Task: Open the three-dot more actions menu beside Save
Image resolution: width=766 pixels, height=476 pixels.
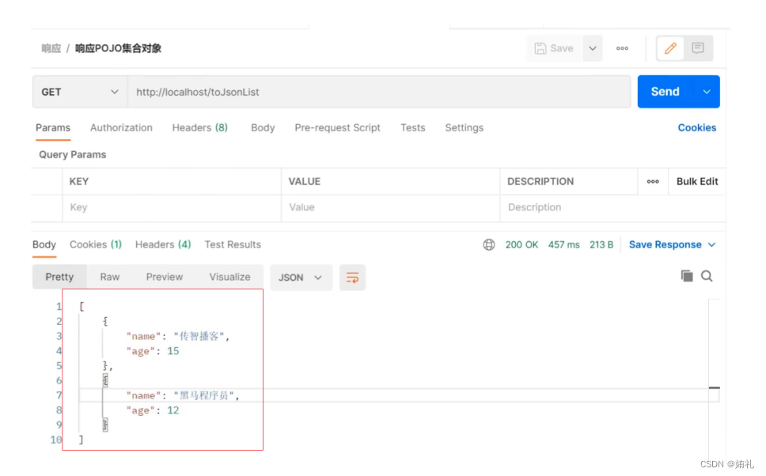Action: coord(622,48)
